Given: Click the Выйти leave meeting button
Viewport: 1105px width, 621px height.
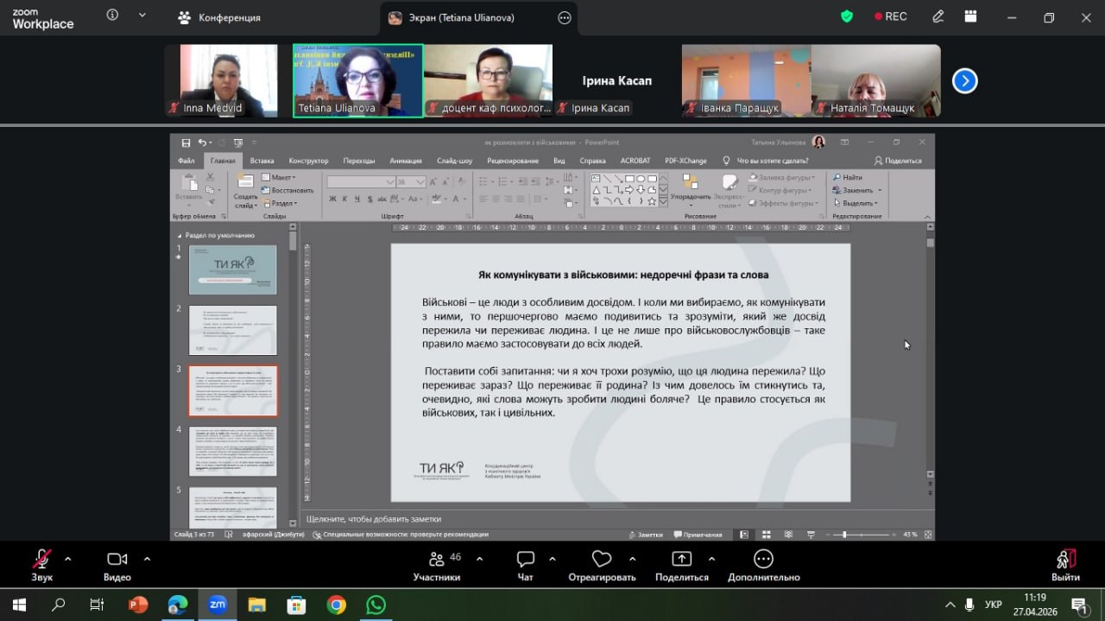Looking at the screenshot, I should point(1065,563).
